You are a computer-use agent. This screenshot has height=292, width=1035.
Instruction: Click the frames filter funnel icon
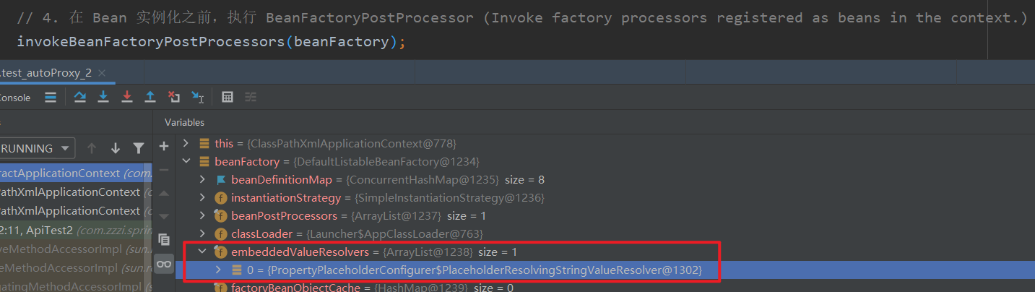click(x=139, y=148)
